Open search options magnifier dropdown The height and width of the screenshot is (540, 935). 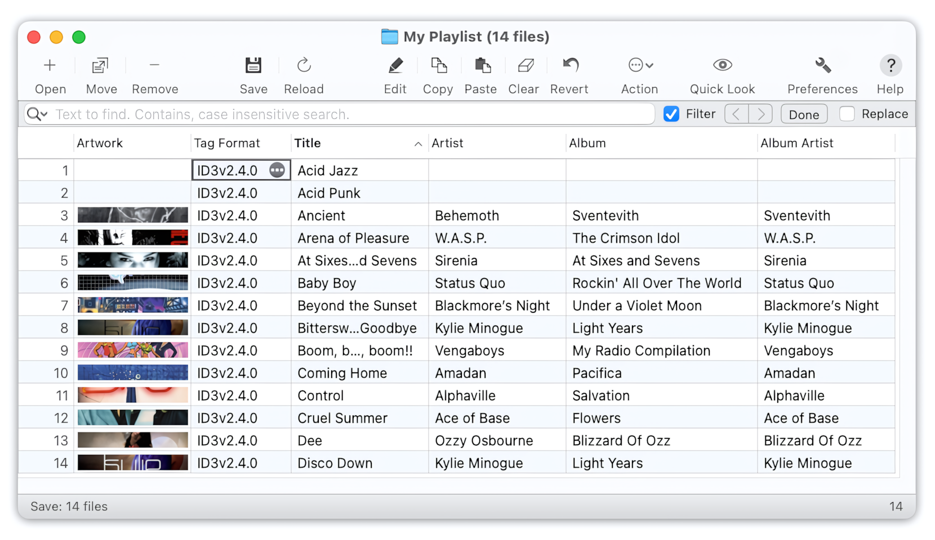tap(37, 114)
